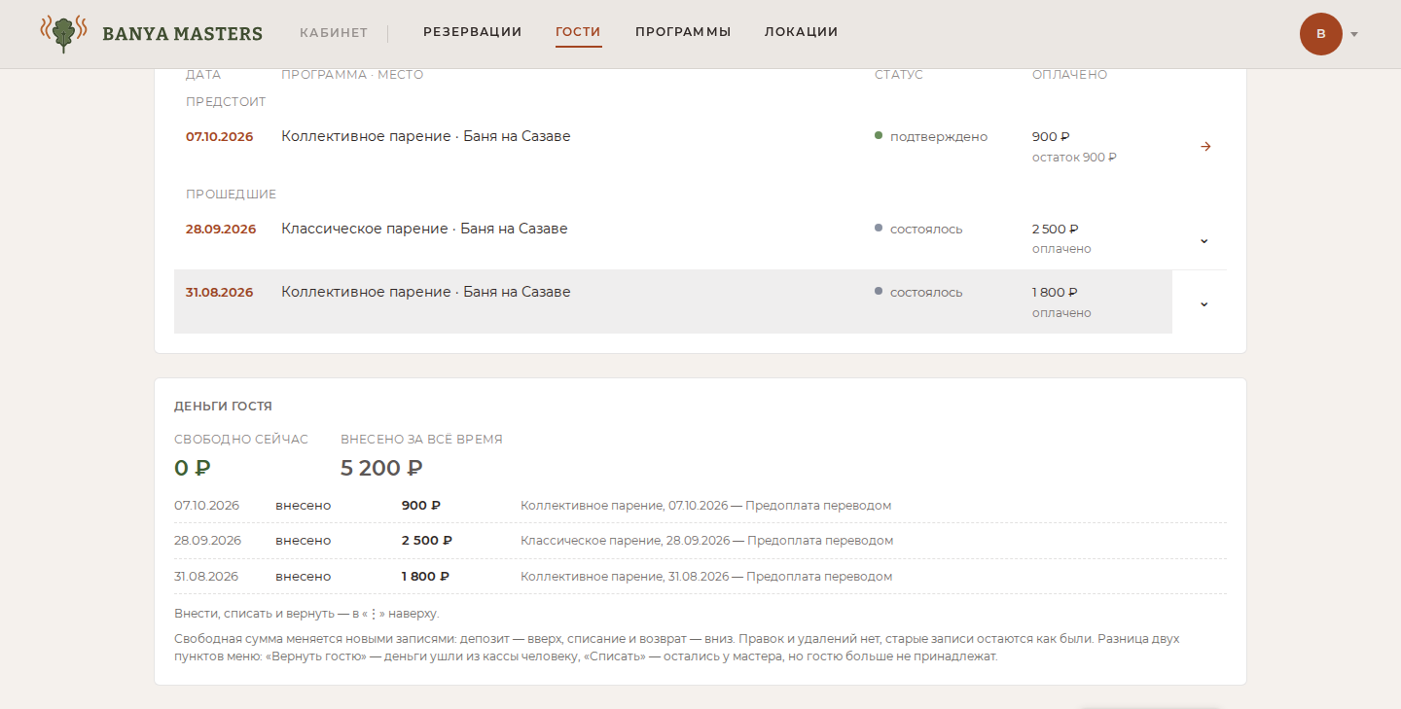Click "Коллективное парение, 07.10.2026 — Предоплата переводом" ledger entry

[x=705, y=506]
